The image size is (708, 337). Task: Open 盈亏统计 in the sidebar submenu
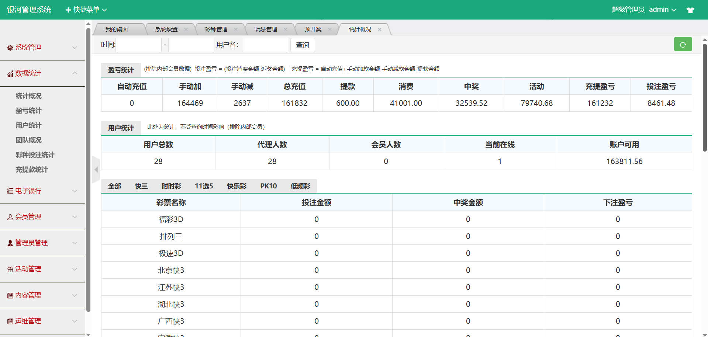(x=28, y=111)
